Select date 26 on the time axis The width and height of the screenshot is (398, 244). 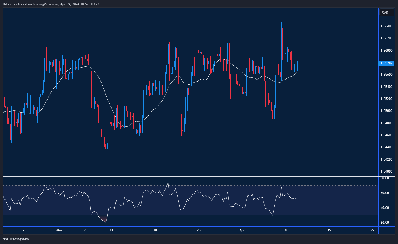pyautogui.click(x=25, y=230)
